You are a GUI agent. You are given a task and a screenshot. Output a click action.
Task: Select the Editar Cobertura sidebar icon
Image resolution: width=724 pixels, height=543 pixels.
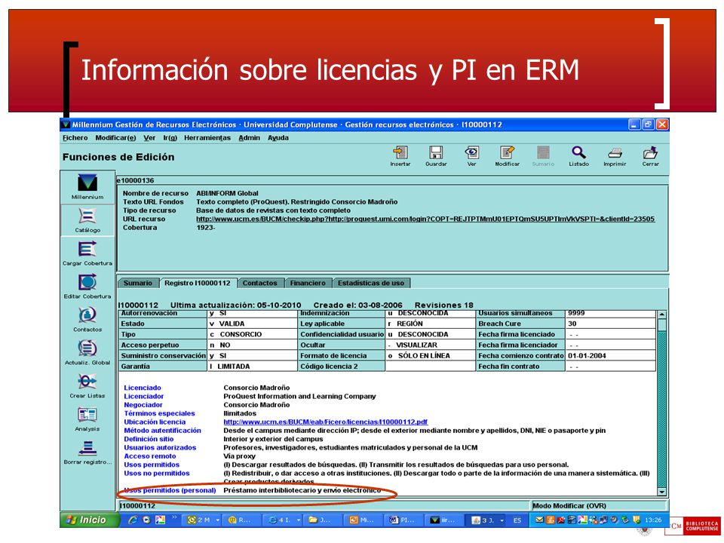[x=87, y=287]
